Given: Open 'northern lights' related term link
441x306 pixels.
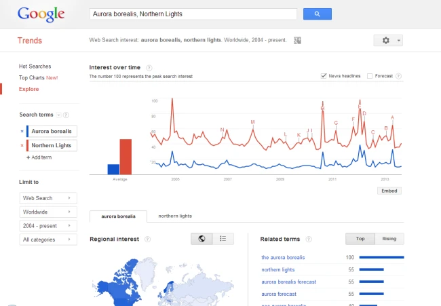Looking at the screenshot, I should [x=278, y=270].
